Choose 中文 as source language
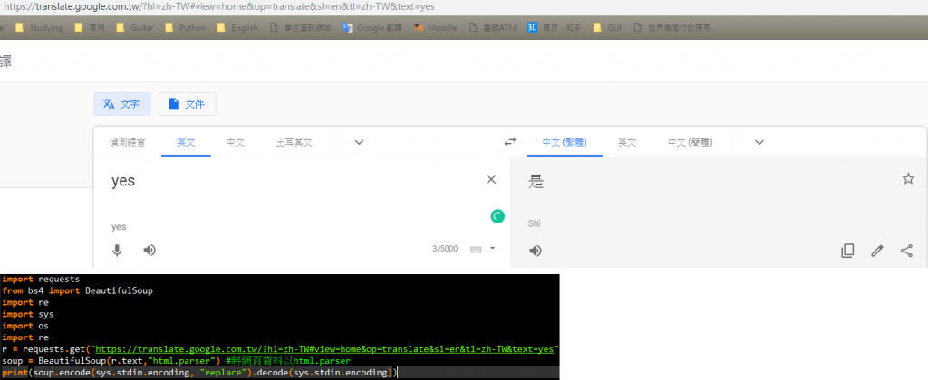Screen dimensions: 928x380 coord(236,142)
